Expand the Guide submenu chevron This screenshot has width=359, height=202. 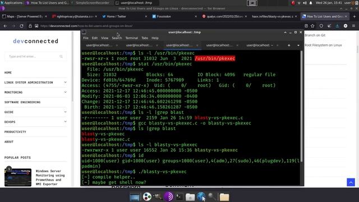tap(65, 112)
